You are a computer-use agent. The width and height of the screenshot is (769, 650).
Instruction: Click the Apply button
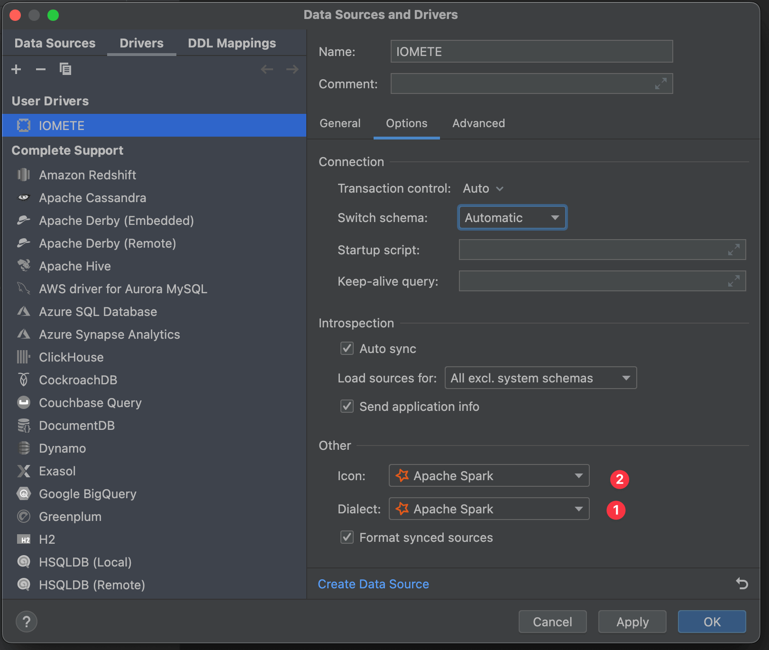point(632,622)
